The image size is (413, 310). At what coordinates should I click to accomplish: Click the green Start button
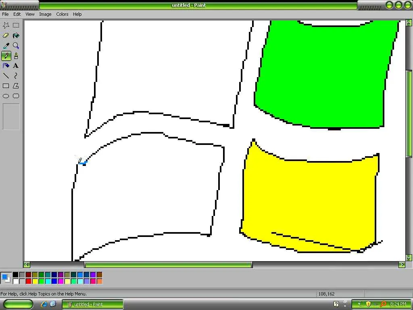19,304
